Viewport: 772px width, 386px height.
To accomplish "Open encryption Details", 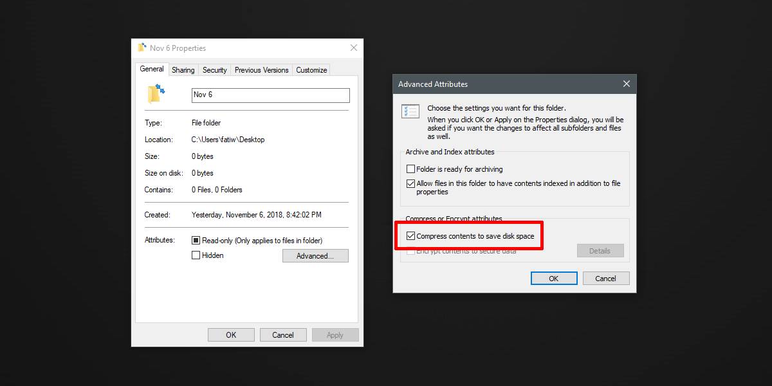I will (x=600, y=250).
